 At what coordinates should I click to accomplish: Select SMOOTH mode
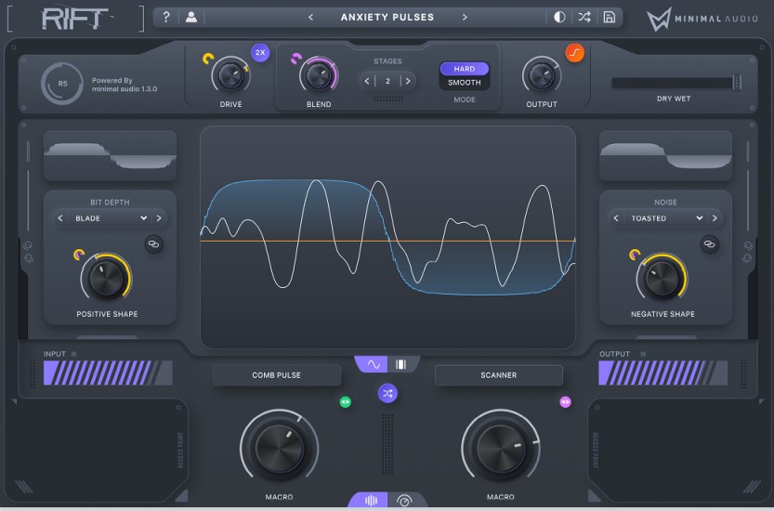tap(464, 83)
